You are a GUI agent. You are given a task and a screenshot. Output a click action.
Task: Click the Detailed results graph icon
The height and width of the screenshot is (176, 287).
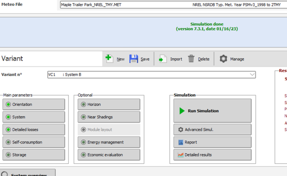(181, 155)
